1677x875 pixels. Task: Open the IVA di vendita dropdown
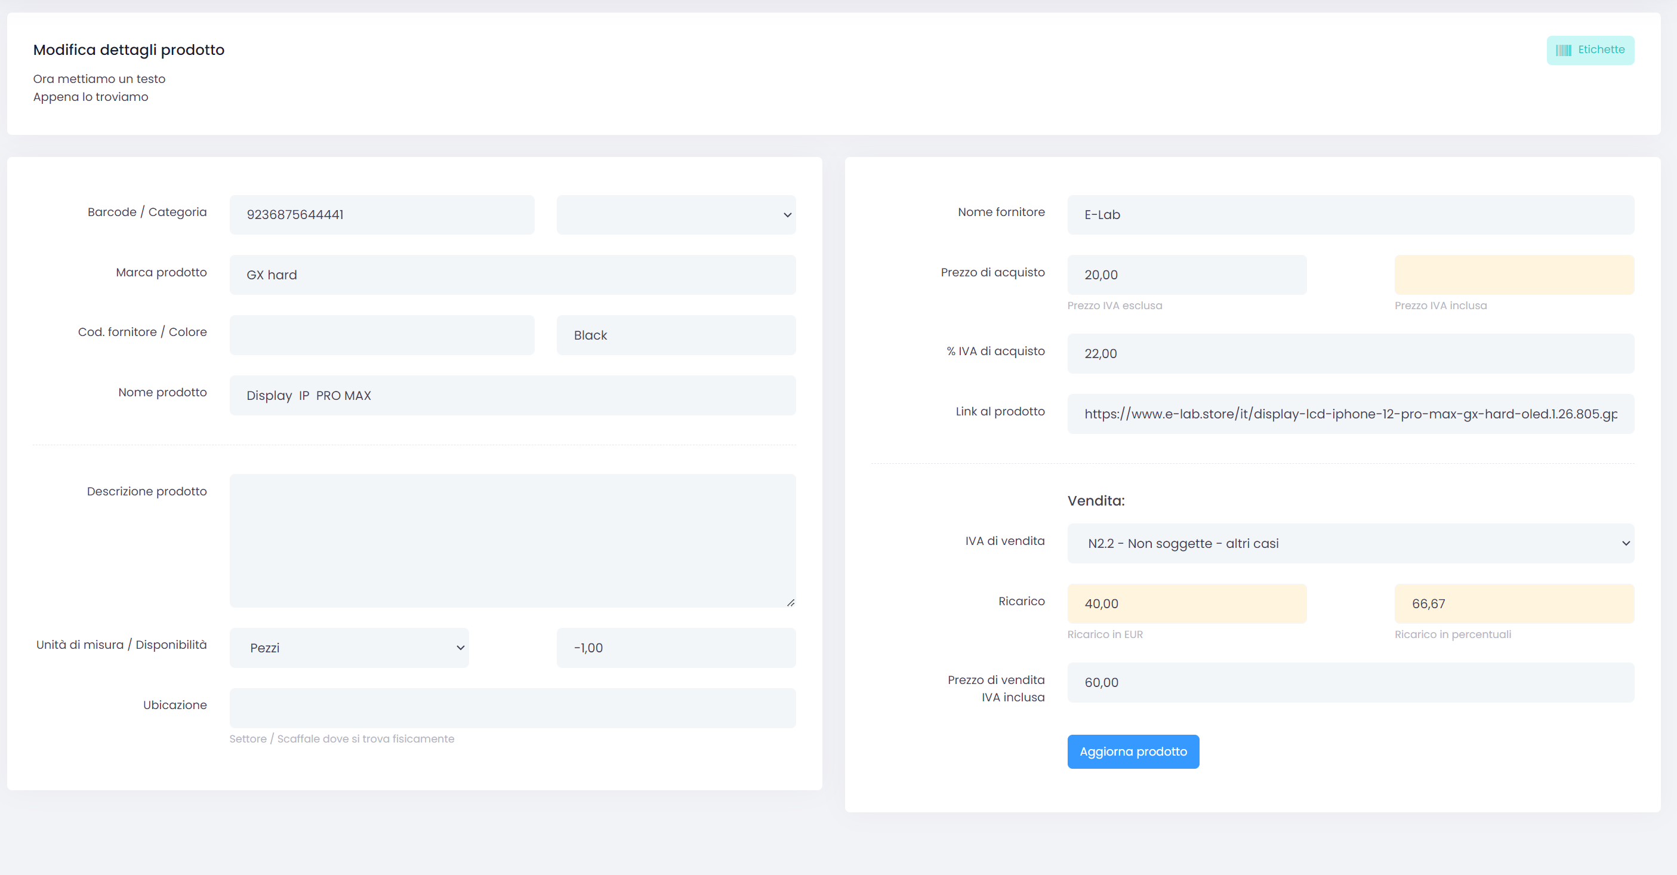pyautogui.click(x=1350, y=544)
